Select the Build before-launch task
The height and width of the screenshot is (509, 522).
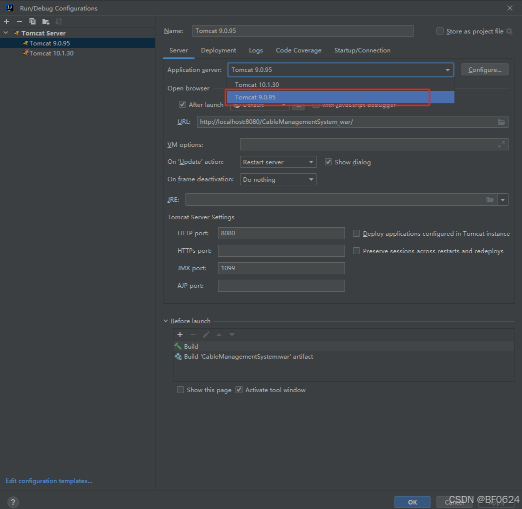point(343,346)
